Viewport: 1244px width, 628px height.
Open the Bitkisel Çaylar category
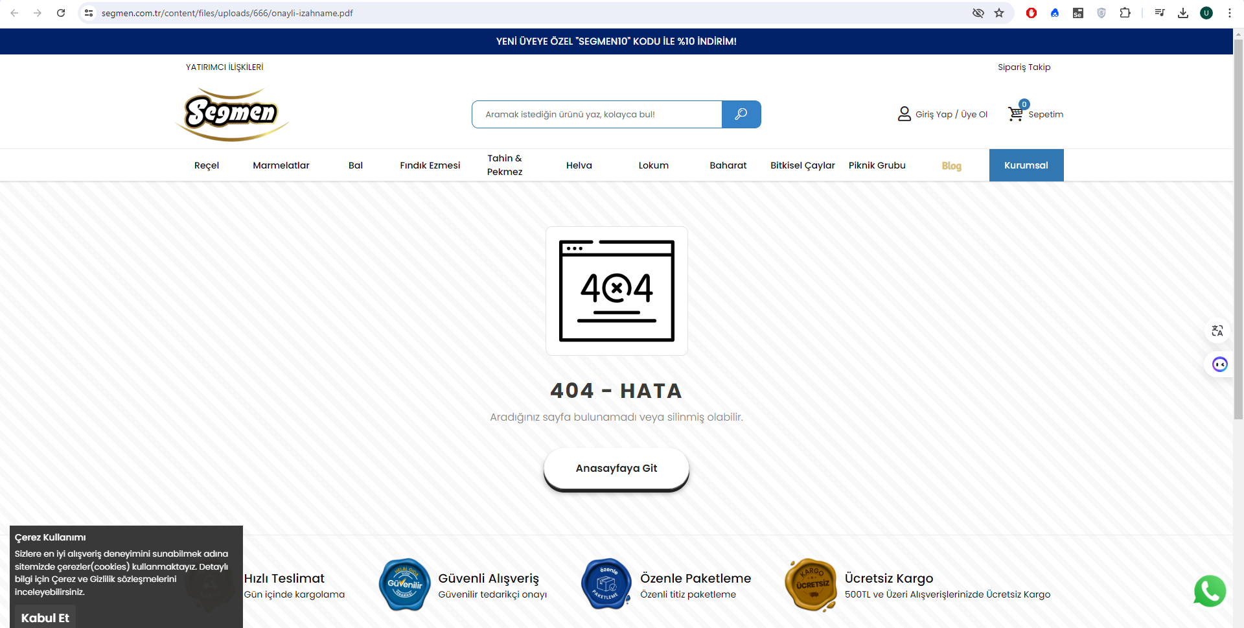[x=803, y=165]
